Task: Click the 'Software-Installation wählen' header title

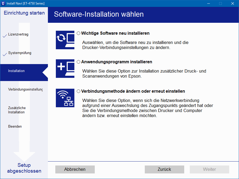Action: (99, 14)
